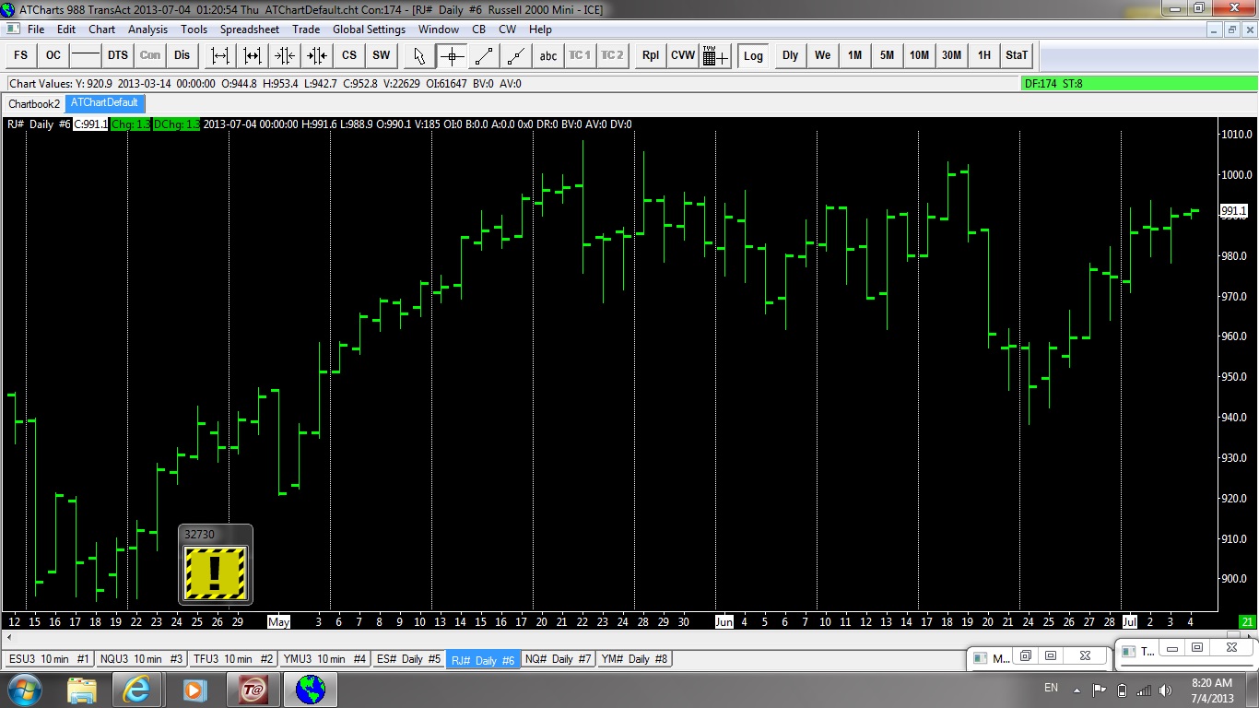This screenshot has height=708, width=1259.
Task: Click the DTS toolbar button
Action: tap(118, 55)
